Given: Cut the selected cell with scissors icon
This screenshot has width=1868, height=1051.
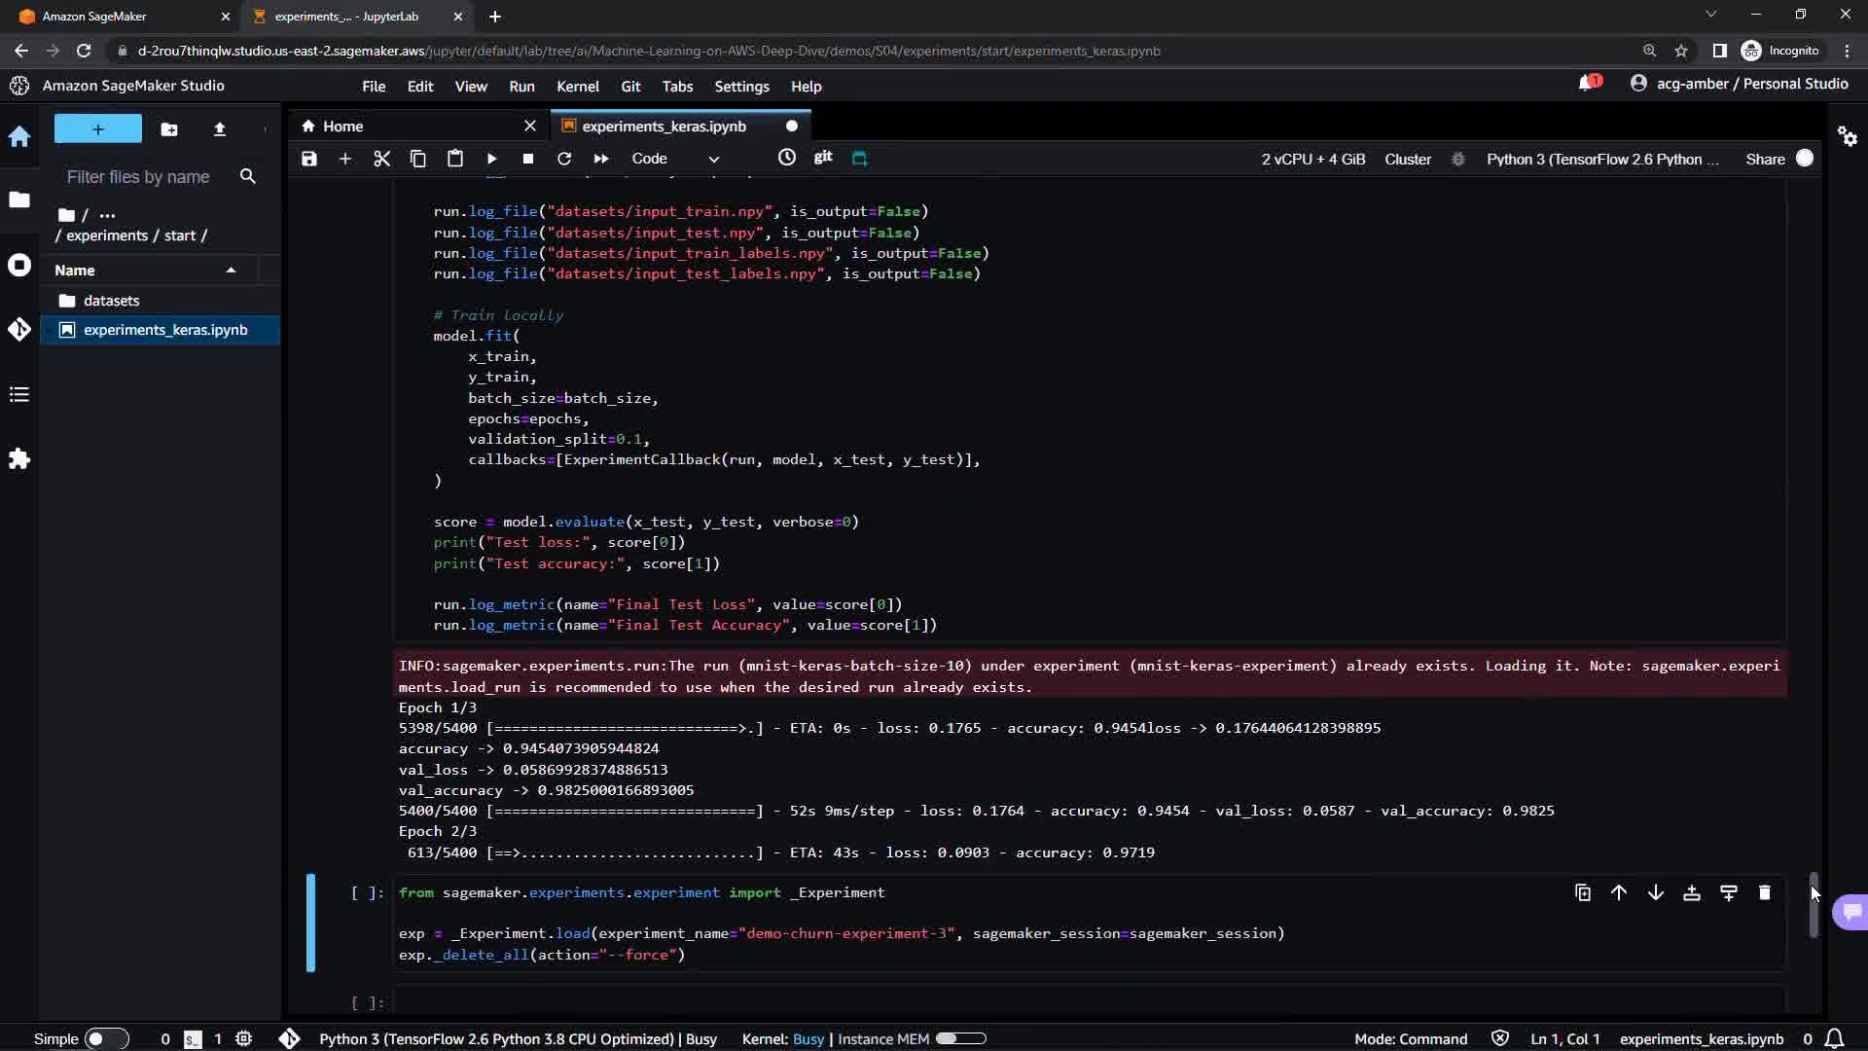Looking at the screenshot, I should point(381,159).
